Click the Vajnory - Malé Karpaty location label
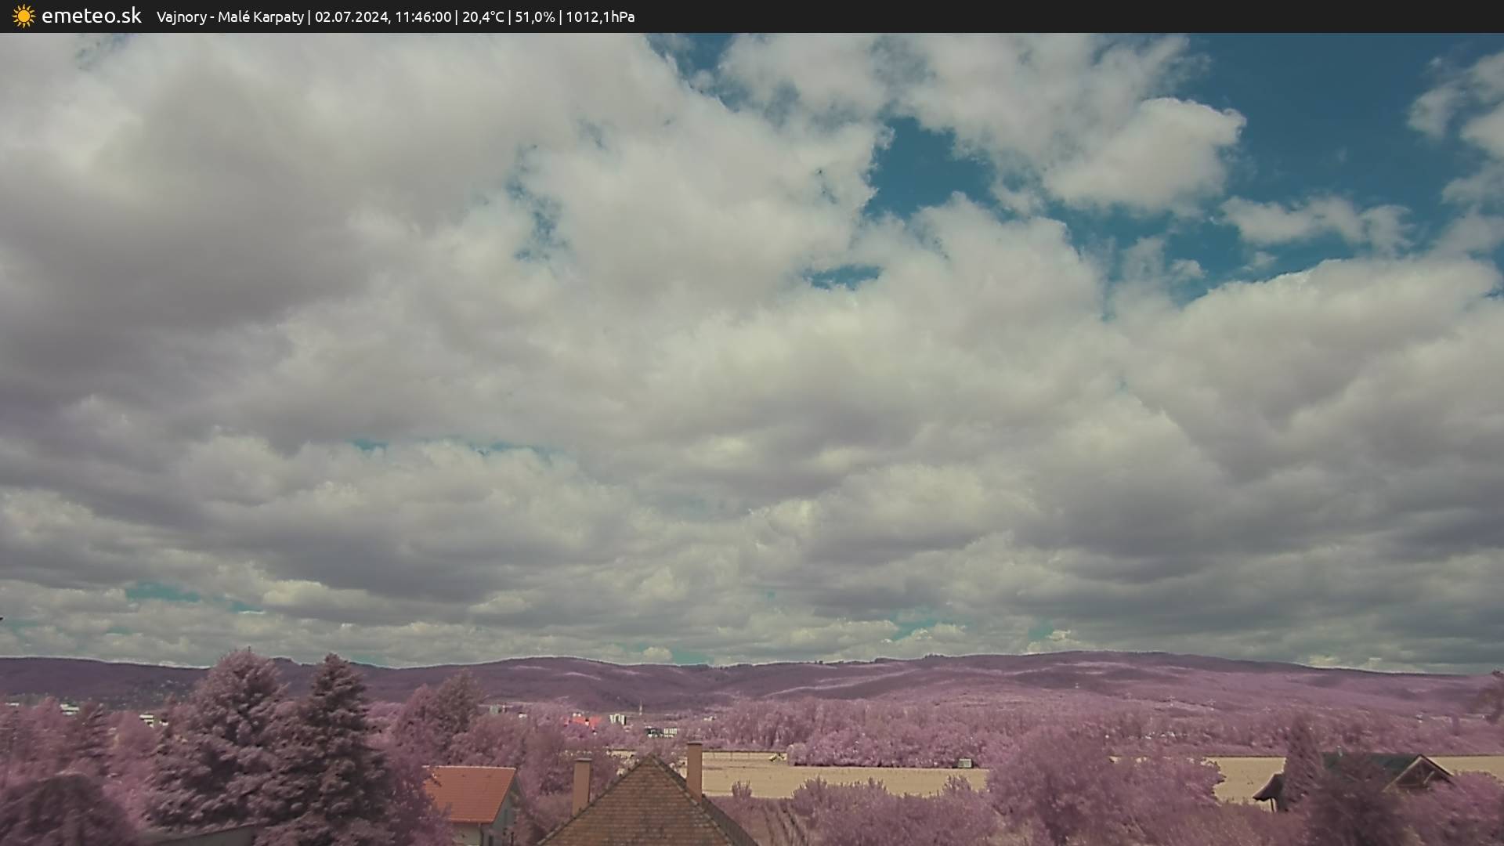 click(230, 17)
